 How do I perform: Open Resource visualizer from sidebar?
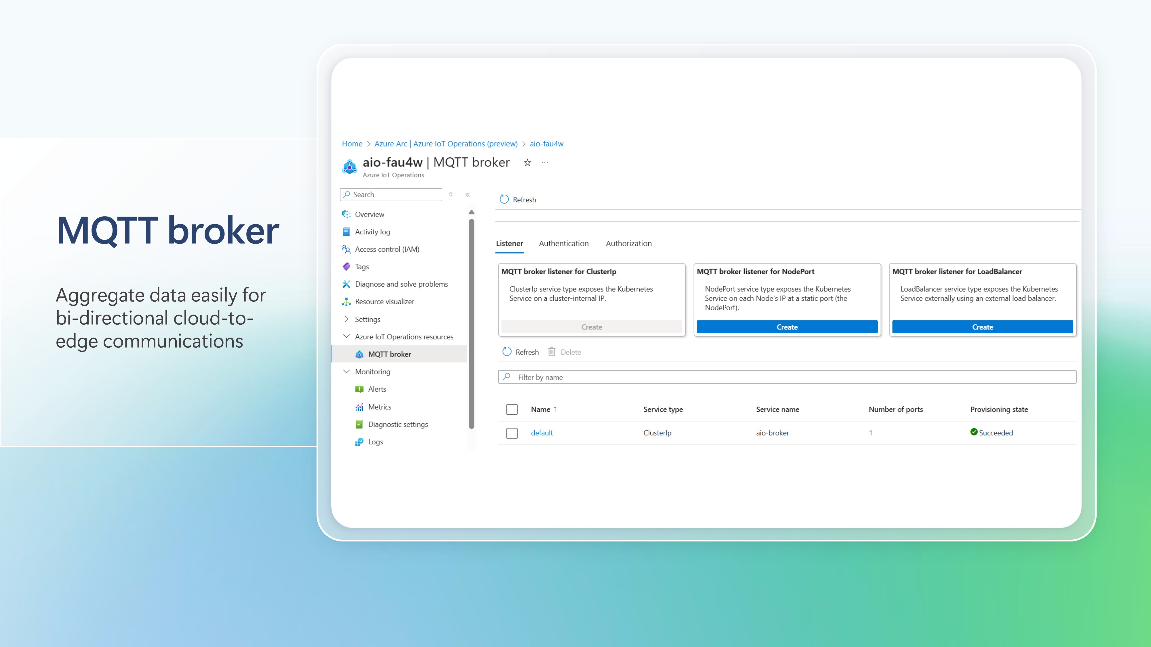384,301
